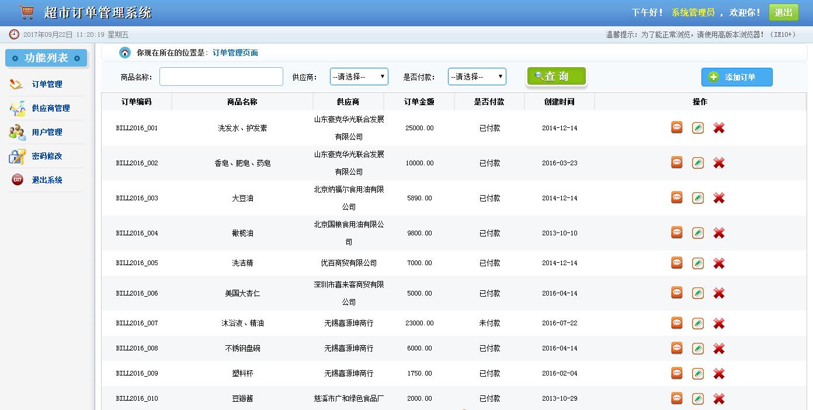
Task: Delete order BILL2016_007
Action: [719, 324]
